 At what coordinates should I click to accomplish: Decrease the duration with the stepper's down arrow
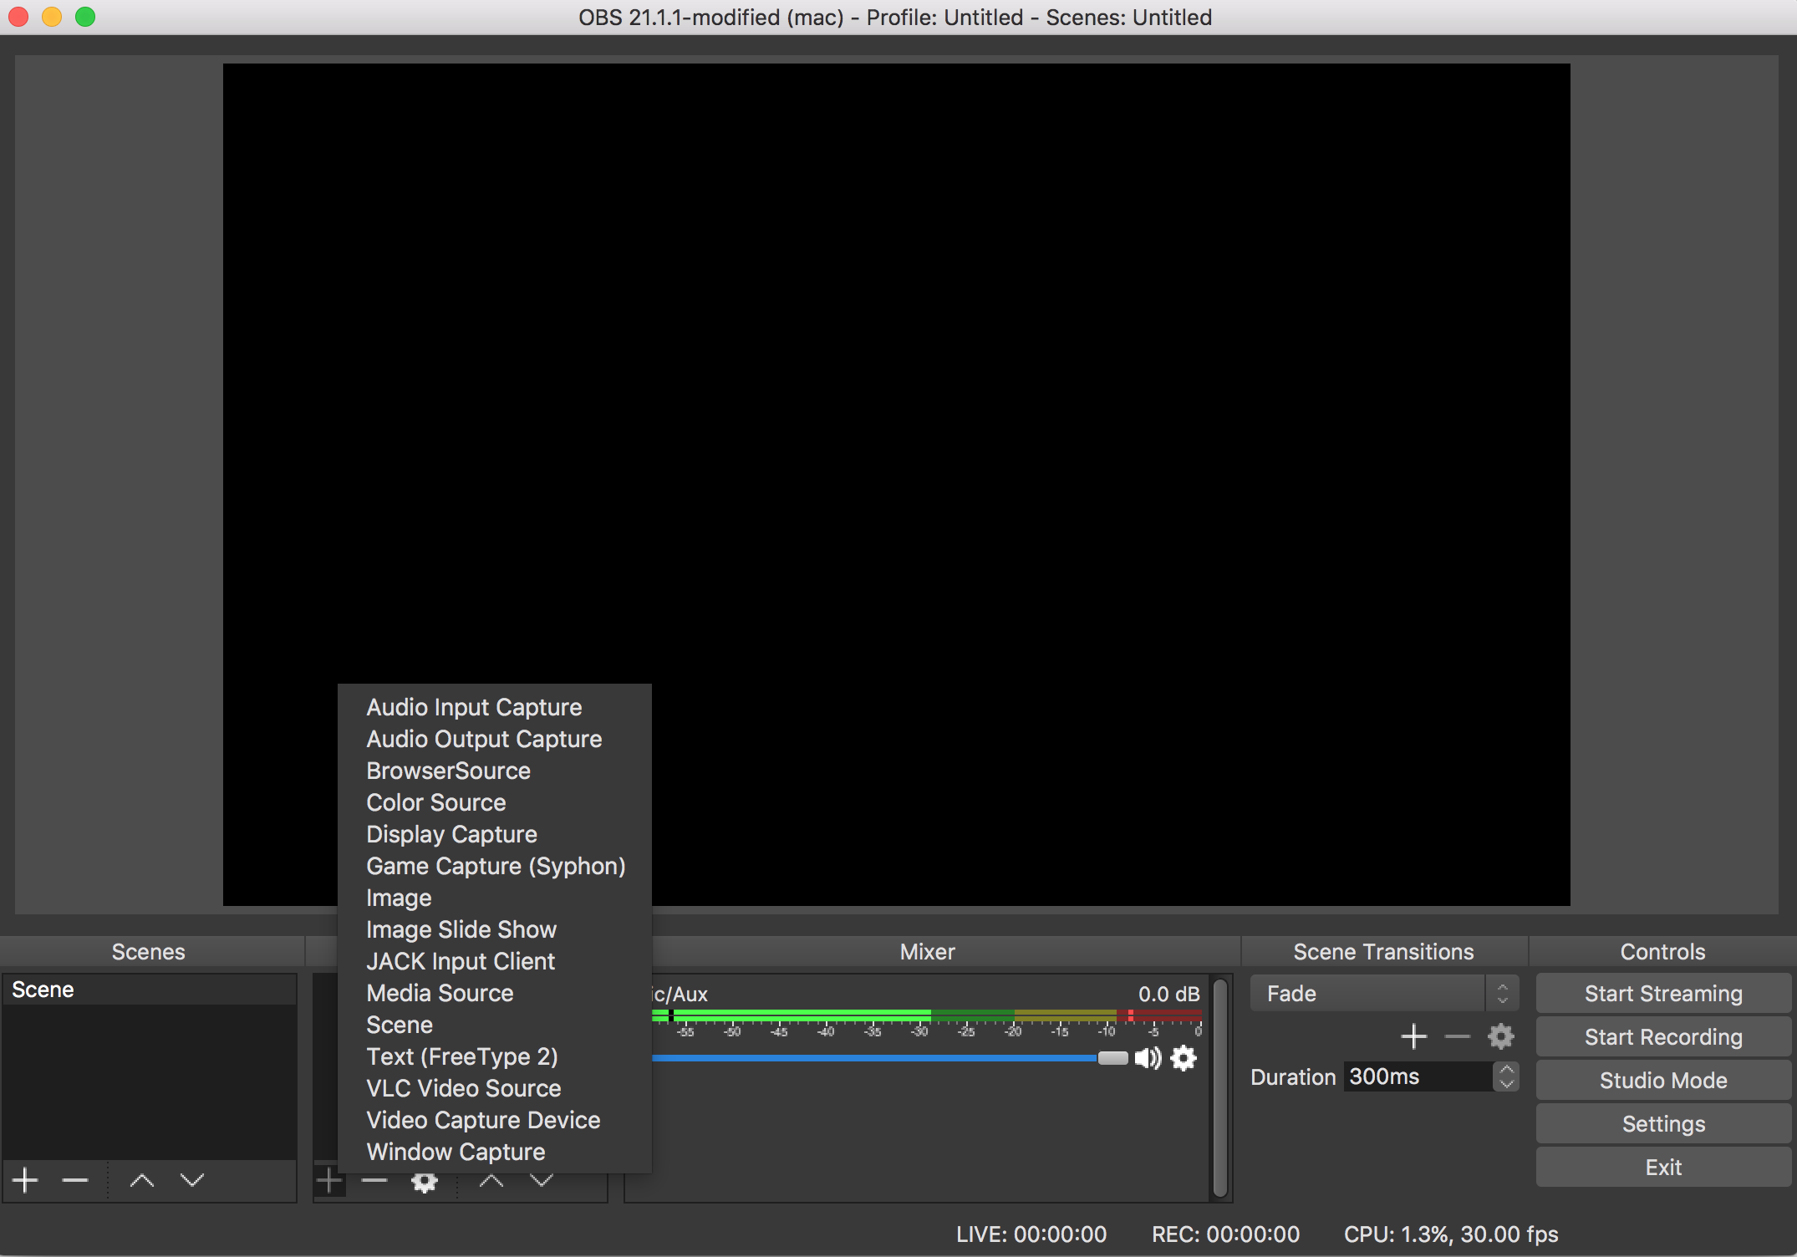(x=1506, y=1084)
